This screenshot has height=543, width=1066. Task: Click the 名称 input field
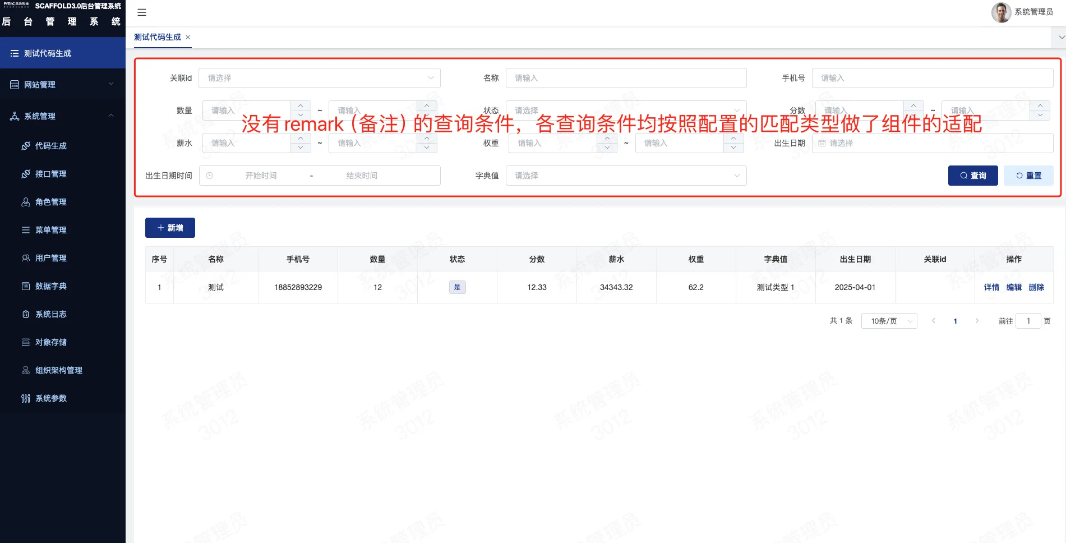626,78
